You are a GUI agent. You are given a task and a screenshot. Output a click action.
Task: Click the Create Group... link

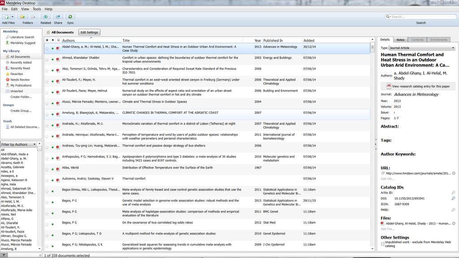tap(21, 111)
